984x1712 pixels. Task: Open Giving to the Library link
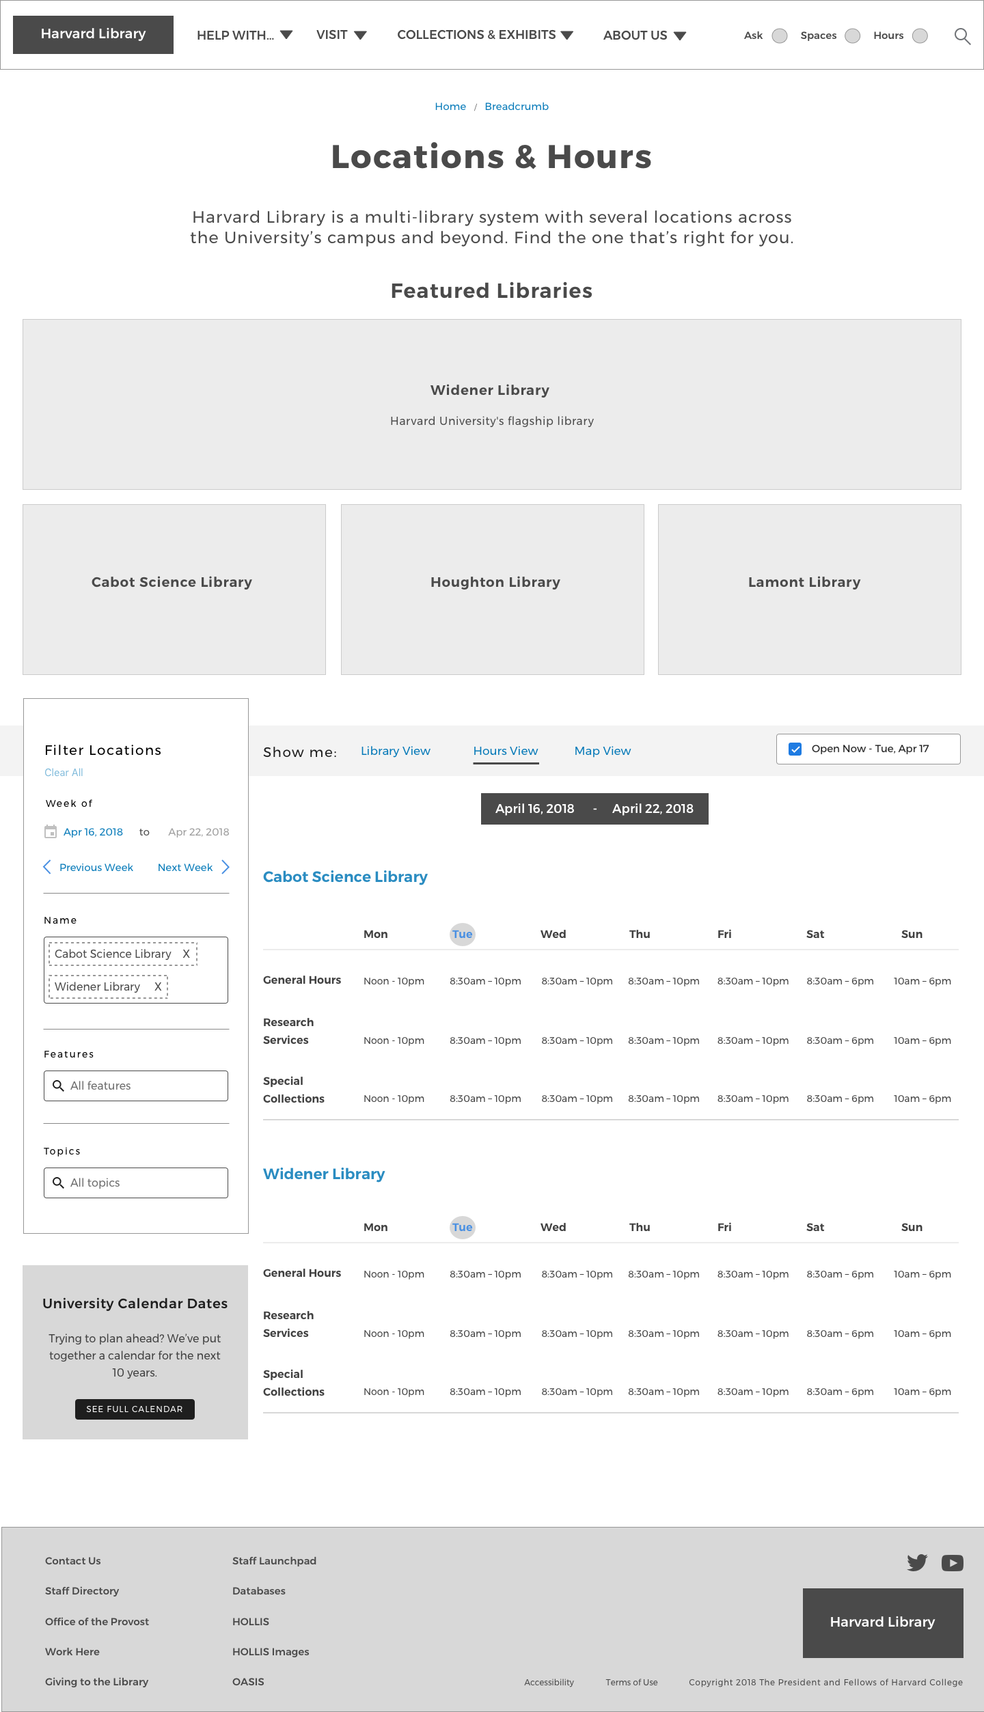click(97, 1682)
